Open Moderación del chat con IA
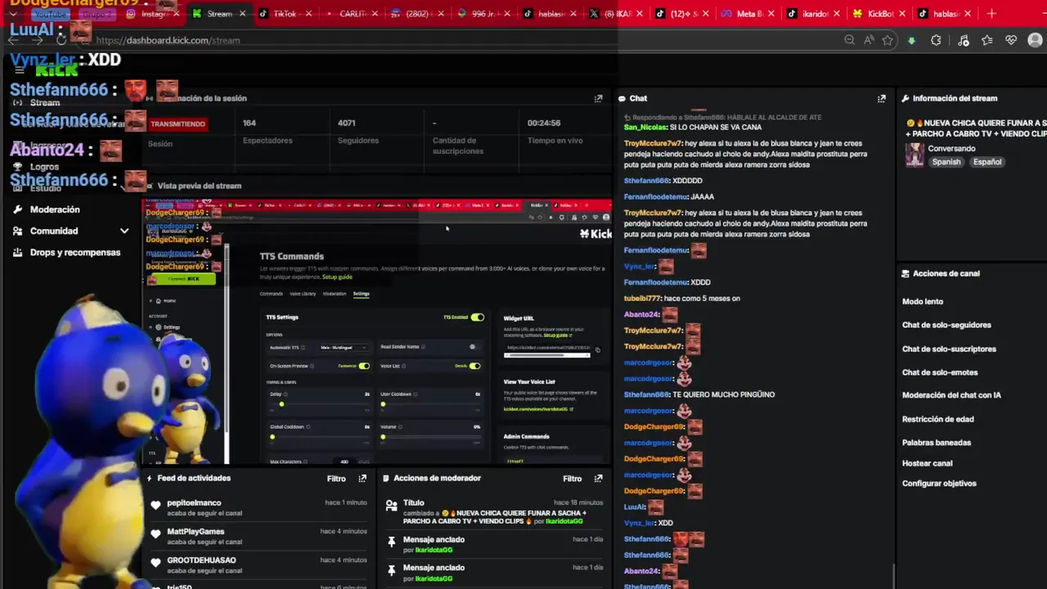This screenshot has width=1047, height=589. [951, 395]
